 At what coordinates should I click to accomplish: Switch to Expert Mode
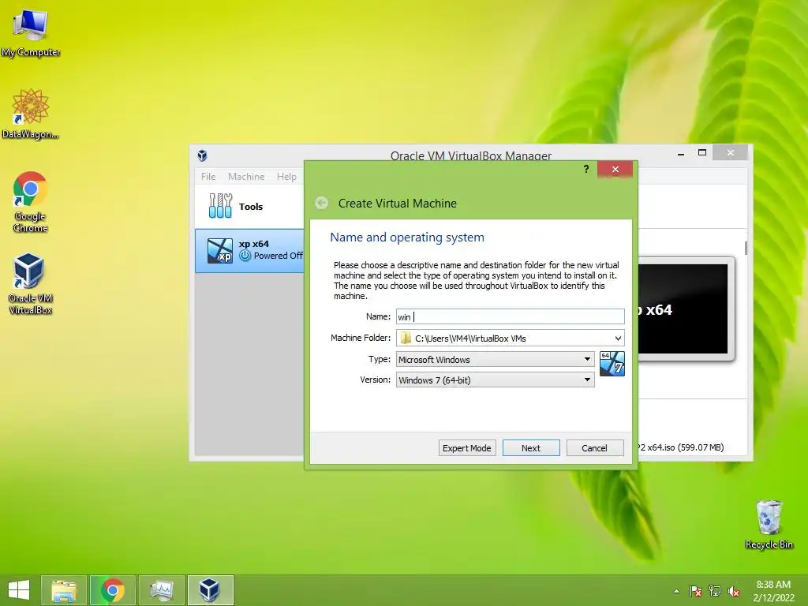coord(467,448)
